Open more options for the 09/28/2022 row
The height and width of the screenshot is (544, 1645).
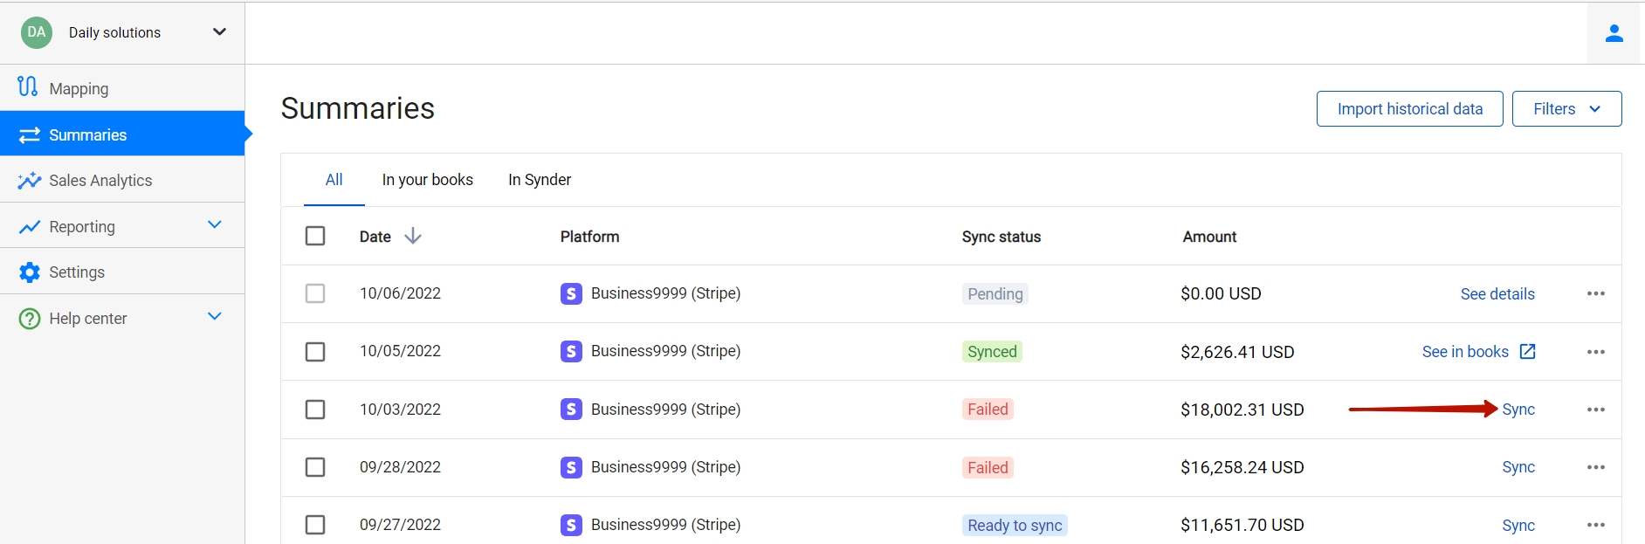coord(1596,467)
